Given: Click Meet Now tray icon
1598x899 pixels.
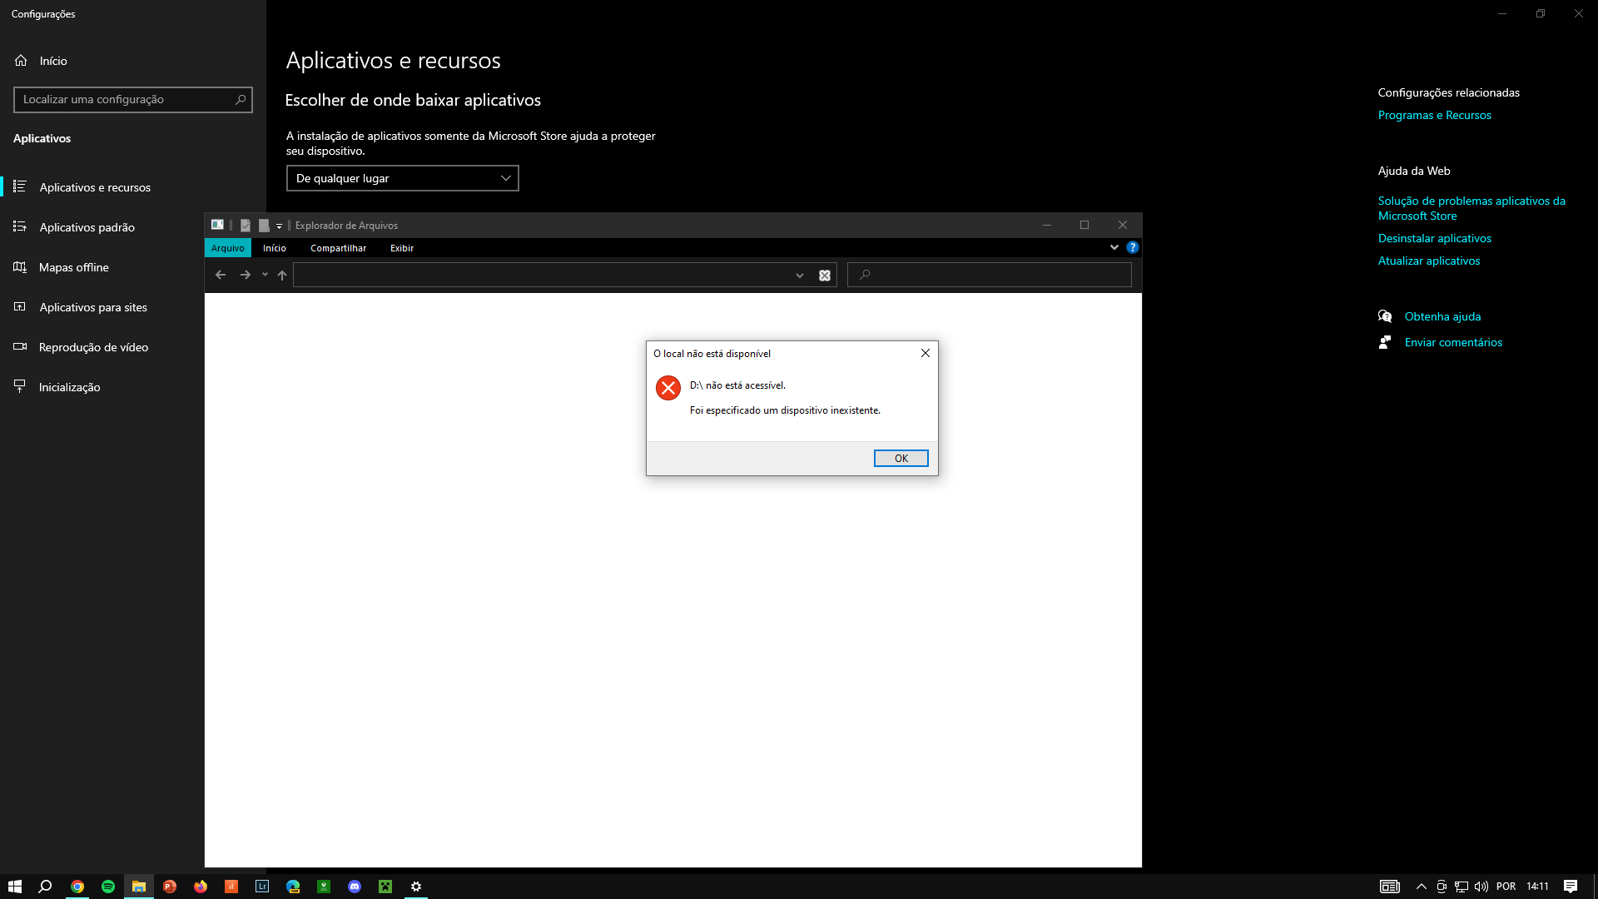Looking at the screenshot, I should (x=1442, y=887).
